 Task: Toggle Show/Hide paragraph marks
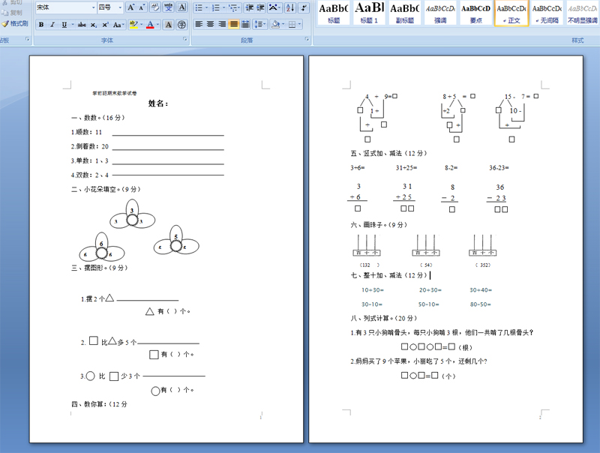(x=304, y=7)
